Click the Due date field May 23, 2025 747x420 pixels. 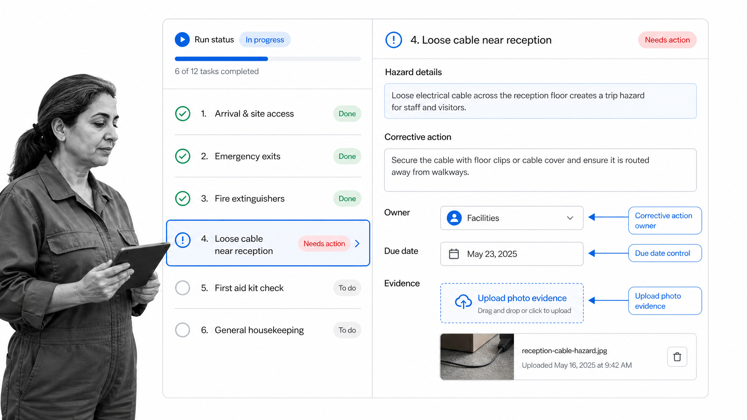(512, 254)
